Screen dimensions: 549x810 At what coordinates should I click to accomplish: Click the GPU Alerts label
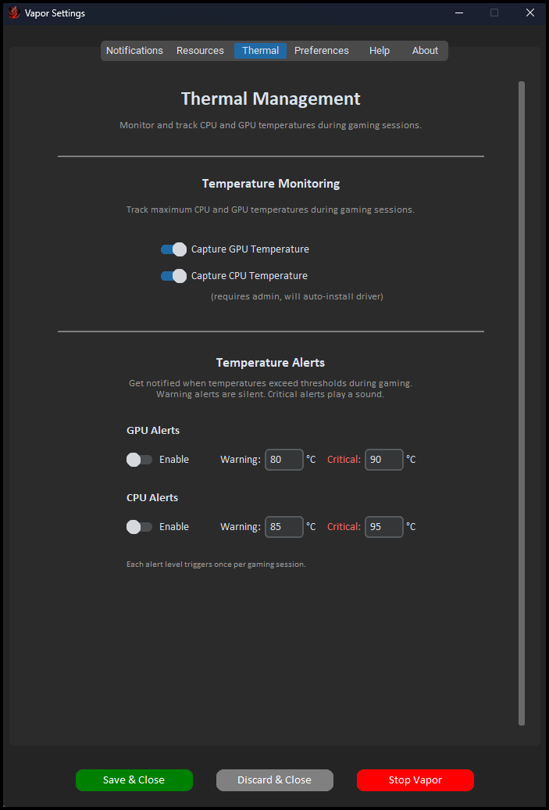tap(153, 430)
